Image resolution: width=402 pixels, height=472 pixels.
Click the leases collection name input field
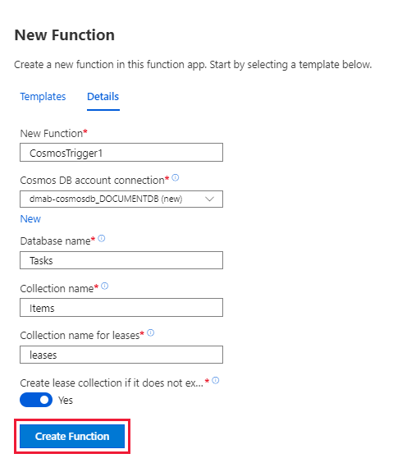point(121,355)
